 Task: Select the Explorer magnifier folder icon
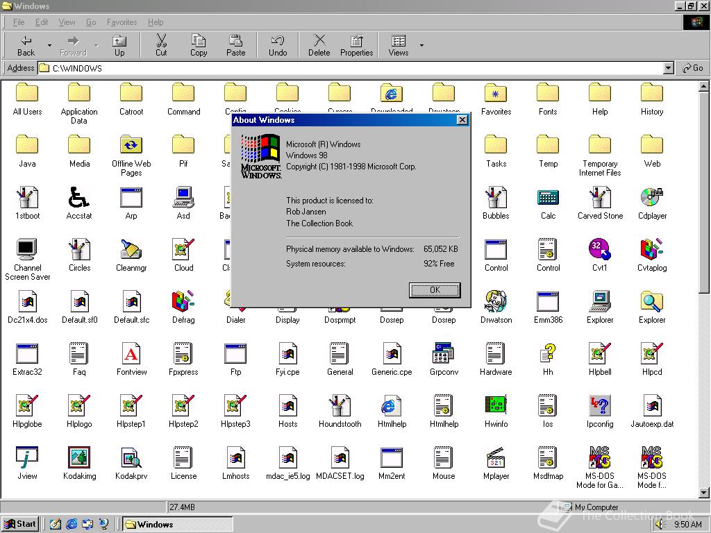pyautogui.click(x=651, y=301)
